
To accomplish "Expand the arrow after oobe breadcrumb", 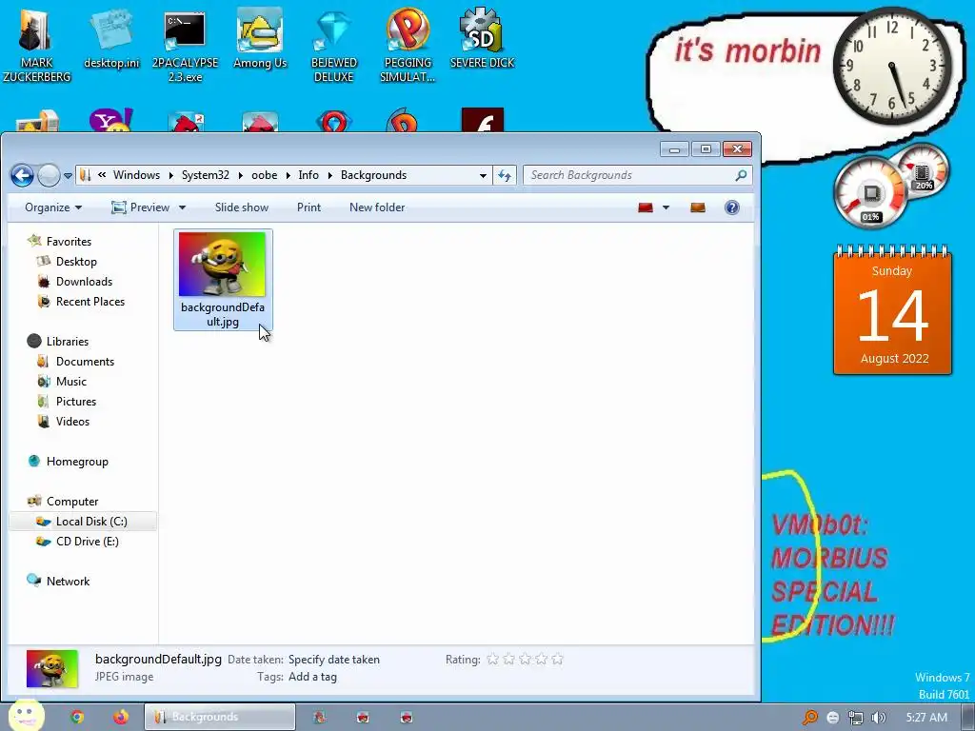I will (x=288, y=176).
